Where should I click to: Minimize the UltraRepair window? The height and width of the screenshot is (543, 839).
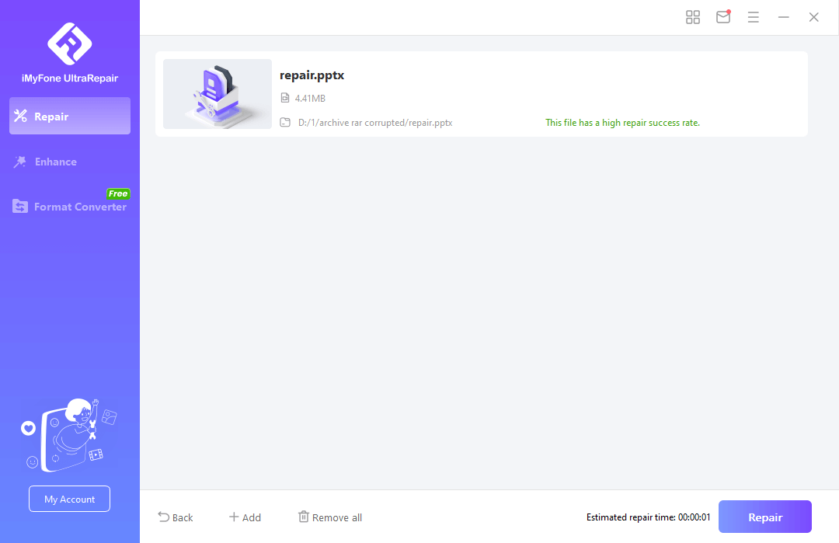click(x=784, y=17)
